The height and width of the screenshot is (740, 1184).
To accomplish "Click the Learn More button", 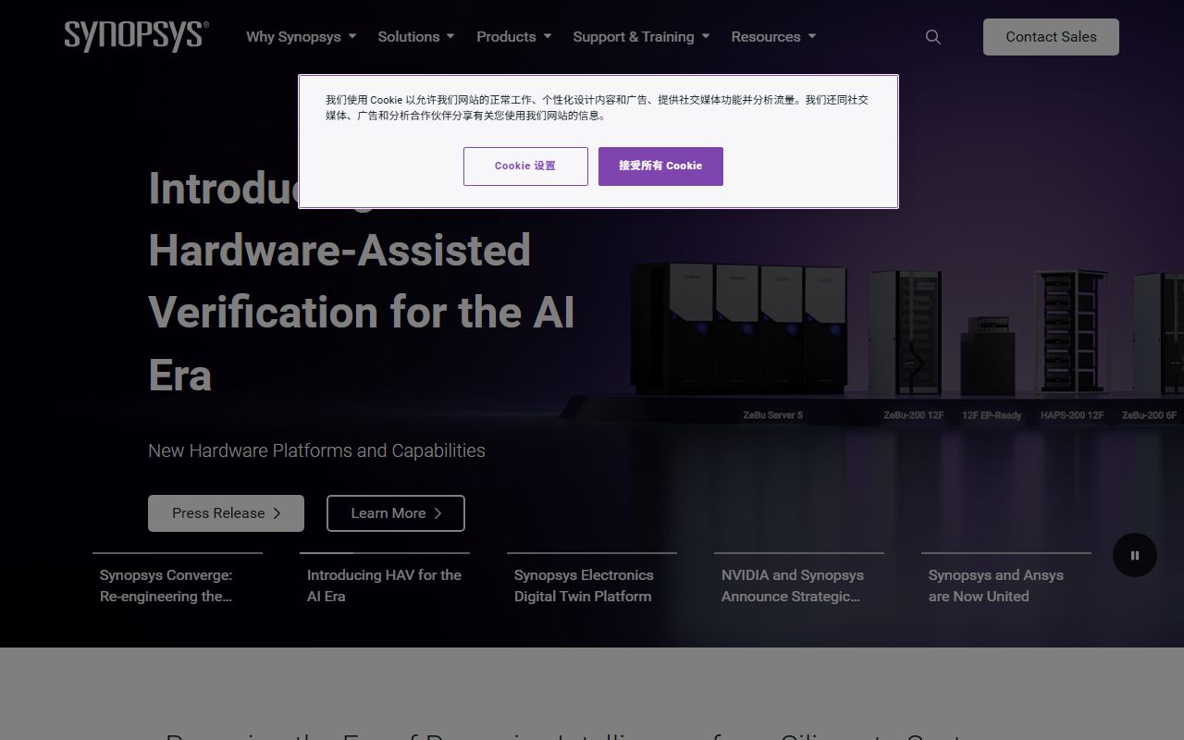I will (x=396, y=513).
